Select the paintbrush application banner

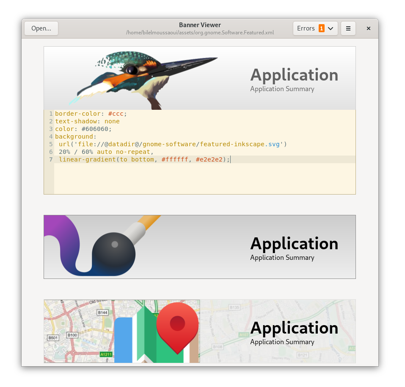(200, 247)
